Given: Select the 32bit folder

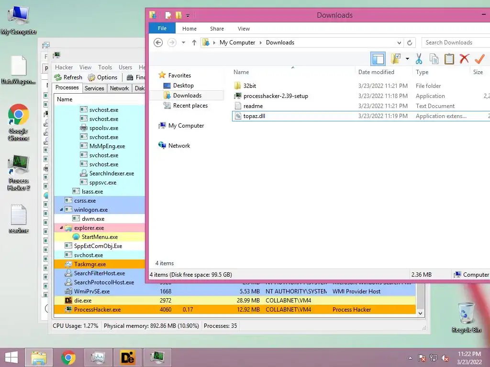Looking at the screenshot, I should [250, 86].
